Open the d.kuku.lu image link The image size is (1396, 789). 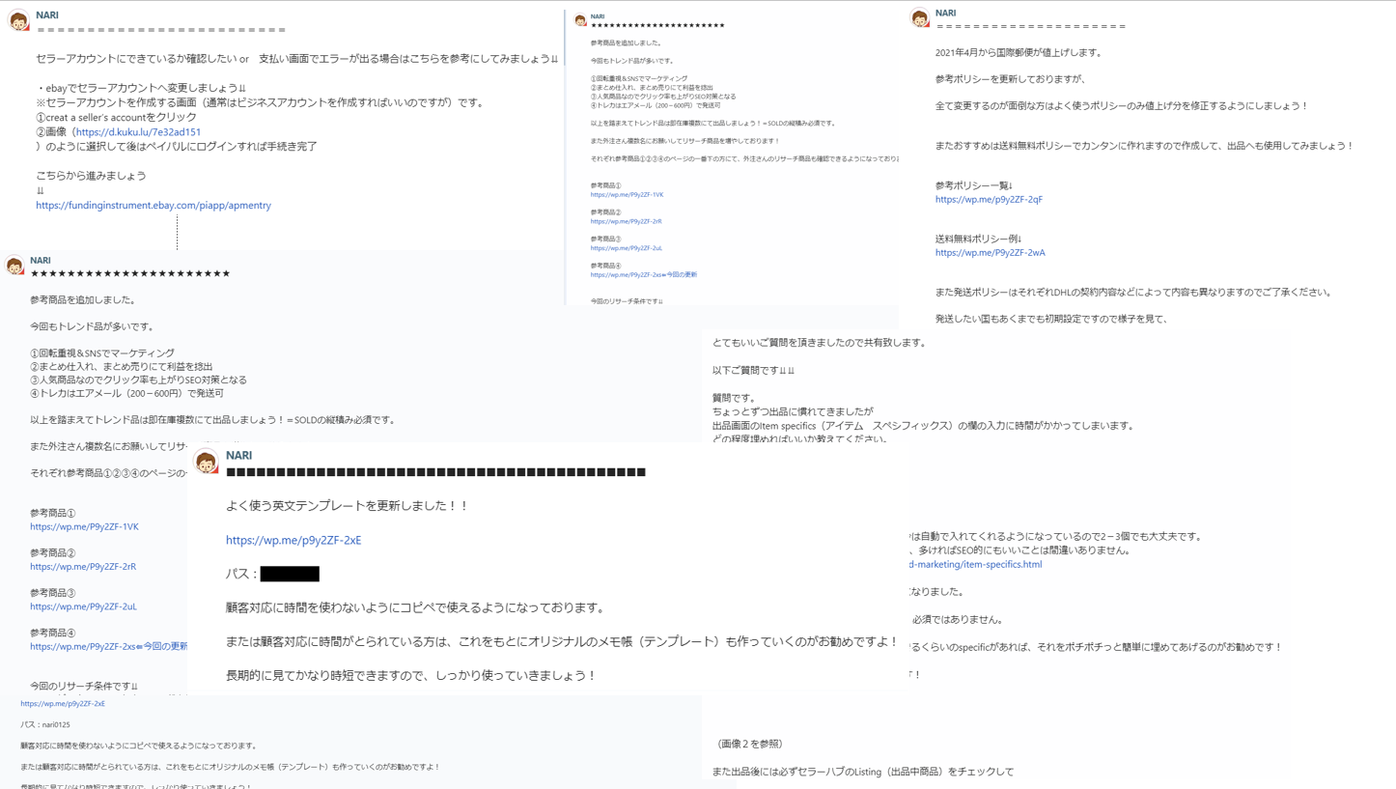coord(138,132)
